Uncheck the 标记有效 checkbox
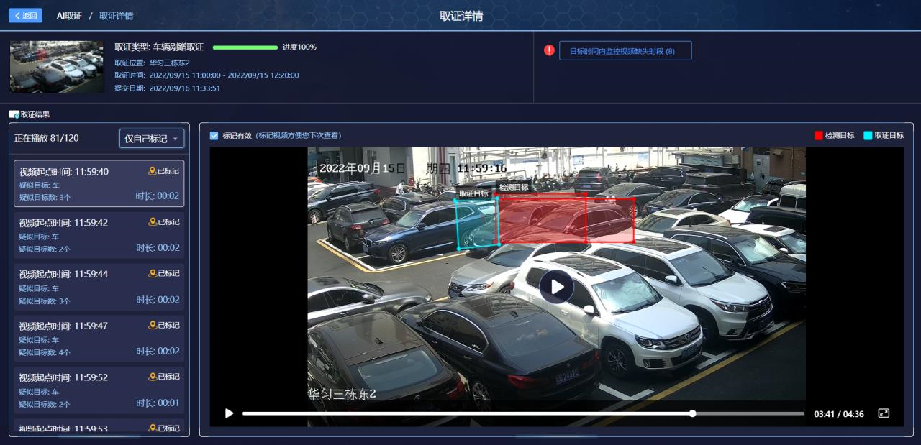The image size is (921, 445). tap(214, 135)
